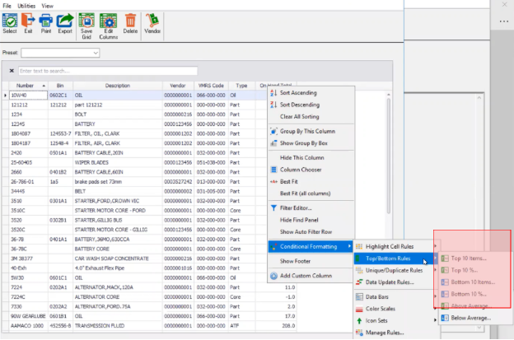
Task: Click the Number column header
Action: coord(25,85)
